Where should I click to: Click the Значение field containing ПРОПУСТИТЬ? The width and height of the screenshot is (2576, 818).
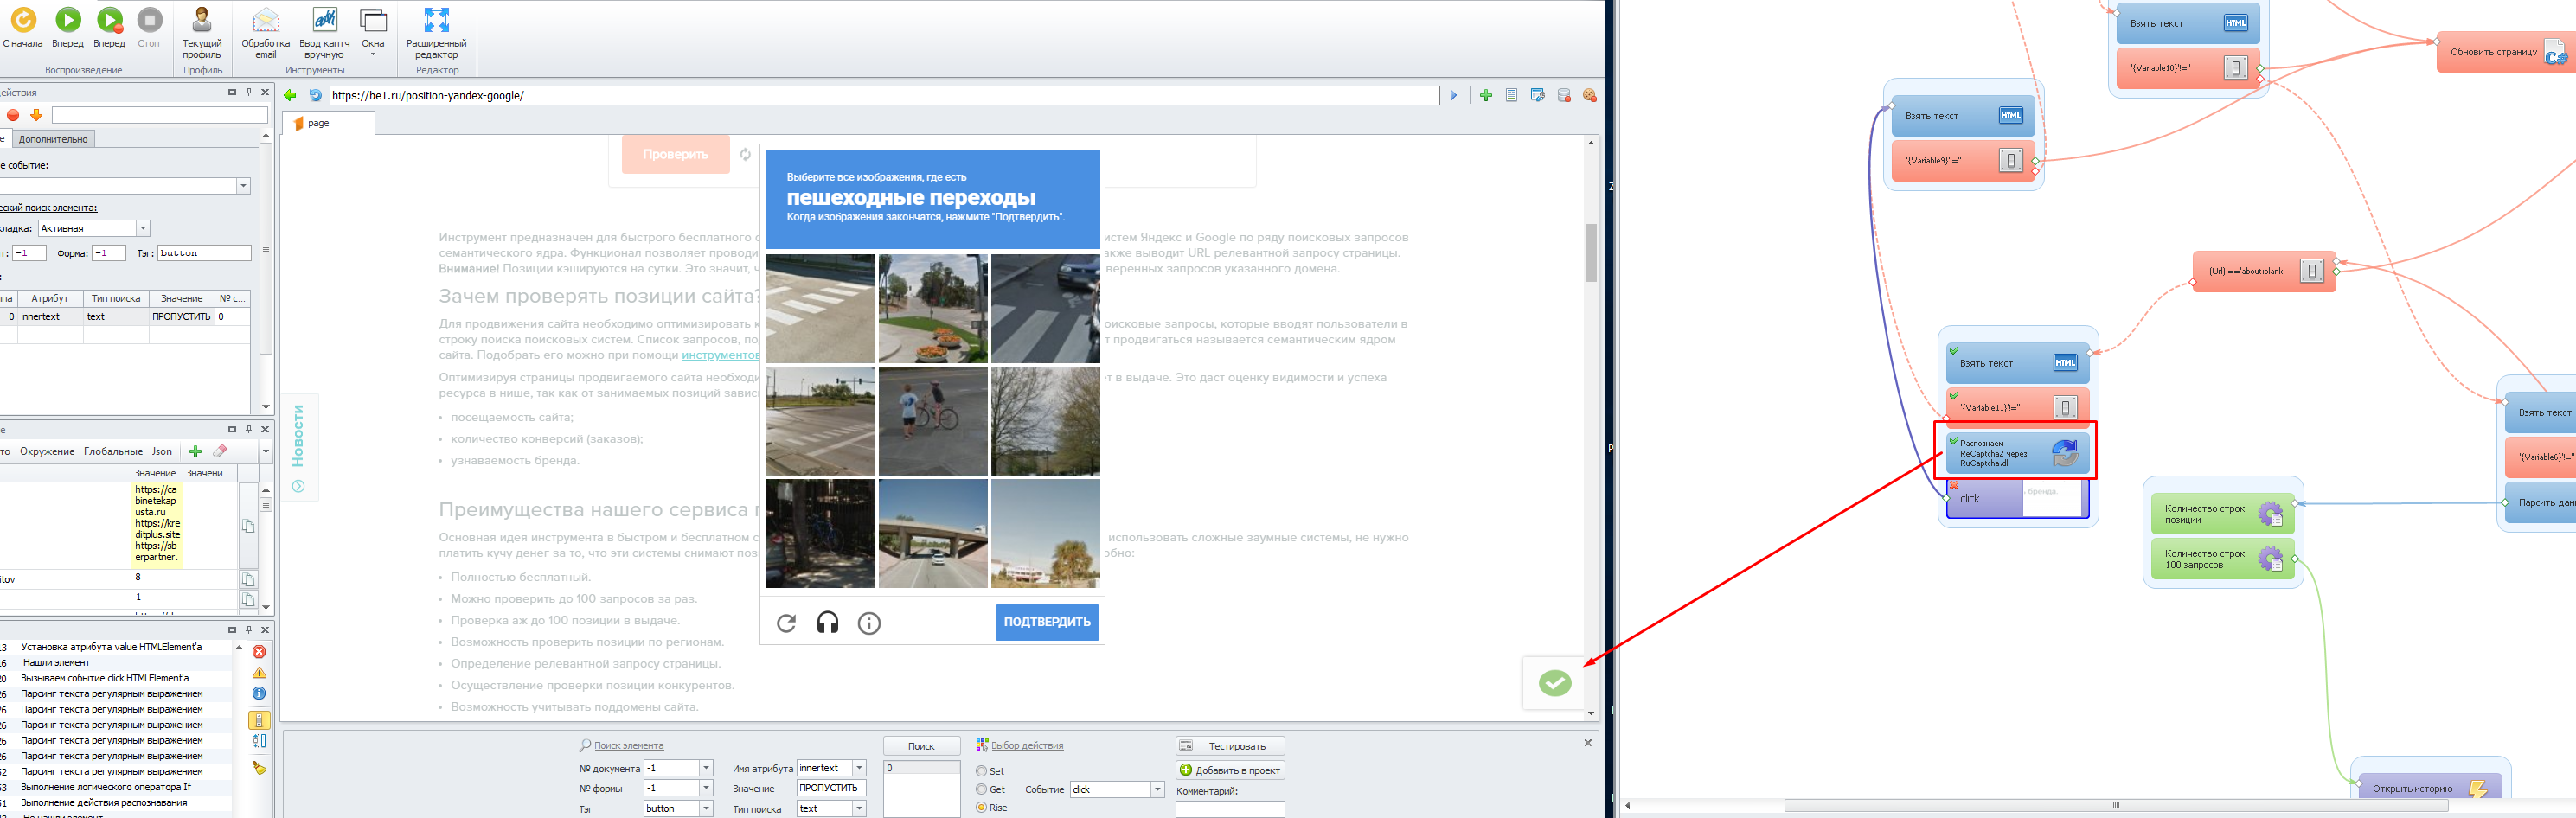pyautogui.click(x=831, y=788)
